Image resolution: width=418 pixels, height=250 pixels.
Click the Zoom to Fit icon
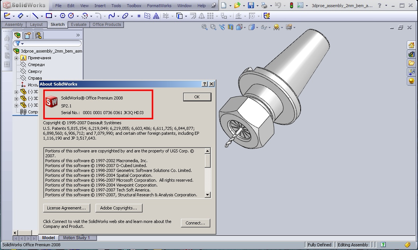click(x=204, y=27)
